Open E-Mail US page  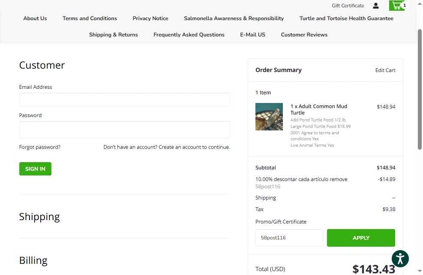click(252, 35)
